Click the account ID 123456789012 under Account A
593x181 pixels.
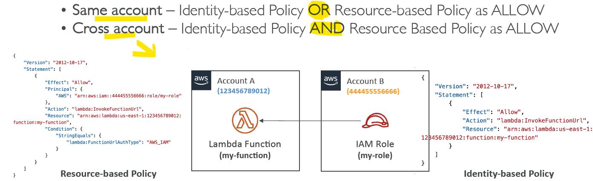coord(244,91)
